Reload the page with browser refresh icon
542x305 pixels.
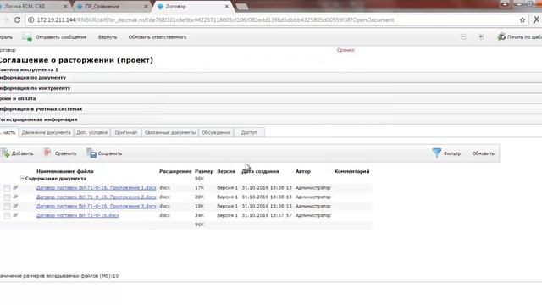[17, 20]
